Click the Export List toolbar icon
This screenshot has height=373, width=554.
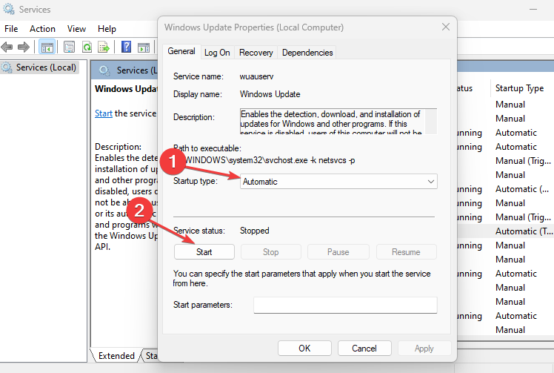tap(104, 47)
